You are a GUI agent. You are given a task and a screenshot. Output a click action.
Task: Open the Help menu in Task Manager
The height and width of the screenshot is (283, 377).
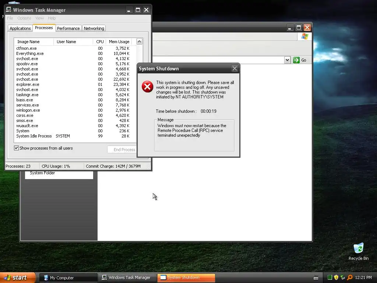click(52, 18)
